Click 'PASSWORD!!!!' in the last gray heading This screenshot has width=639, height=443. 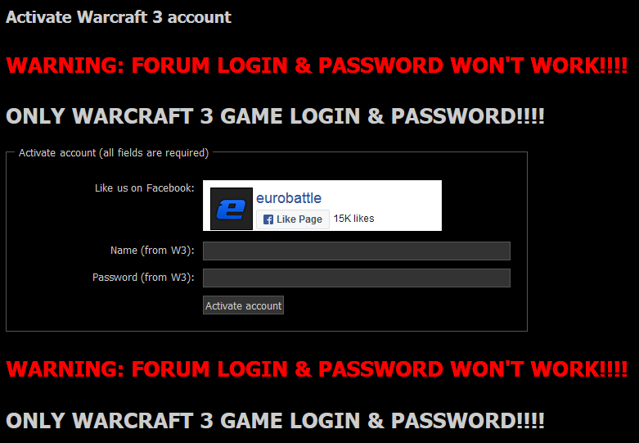click(467, 421)
